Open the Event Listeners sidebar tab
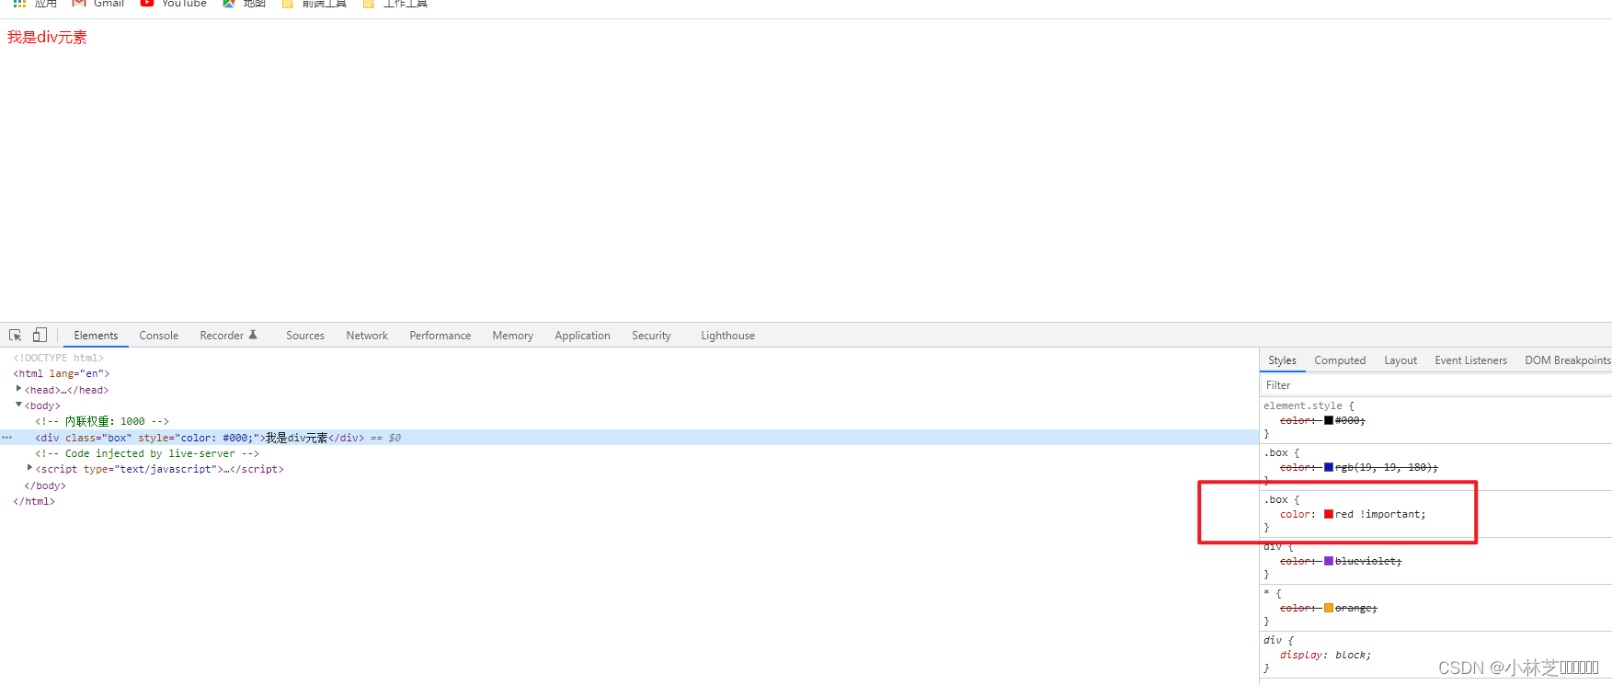The width and height of the screenshot is (1612, 685). 1470,360
